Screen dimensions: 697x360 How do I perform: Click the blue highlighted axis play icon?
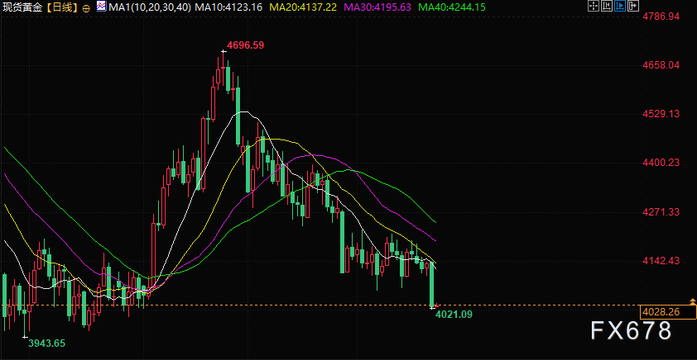620,6
